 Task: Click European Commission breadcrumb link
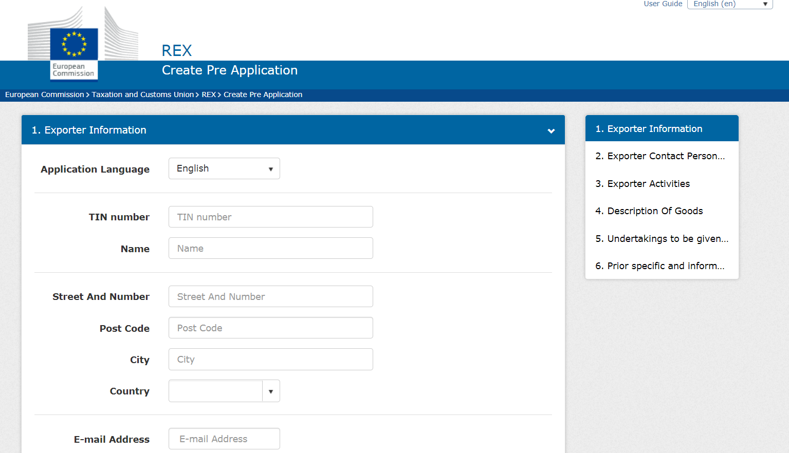tap(44, 95)
